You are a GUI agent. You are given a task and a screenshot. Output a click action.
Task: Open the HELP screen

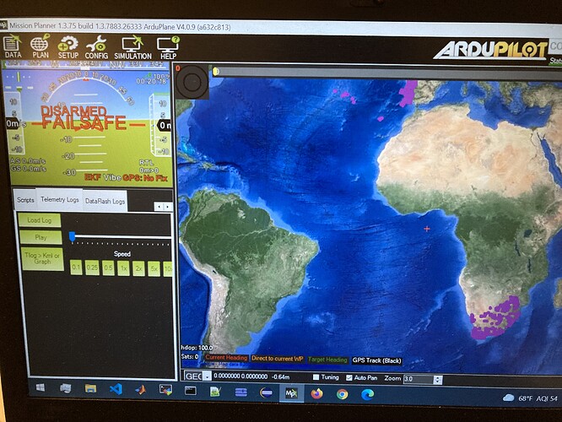(168, 48)
